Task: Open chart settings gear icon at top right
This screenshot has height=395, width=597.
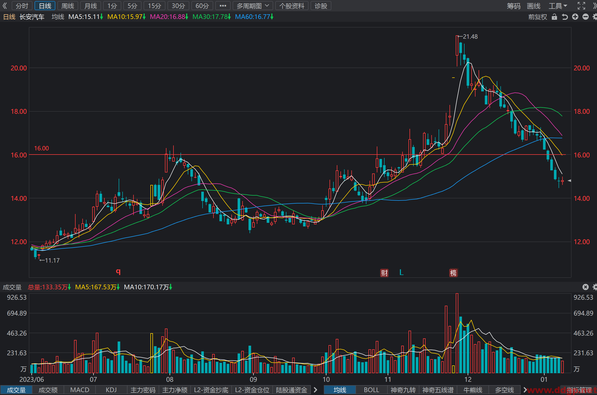Action: pyautogui.click(x=595, y=17)
